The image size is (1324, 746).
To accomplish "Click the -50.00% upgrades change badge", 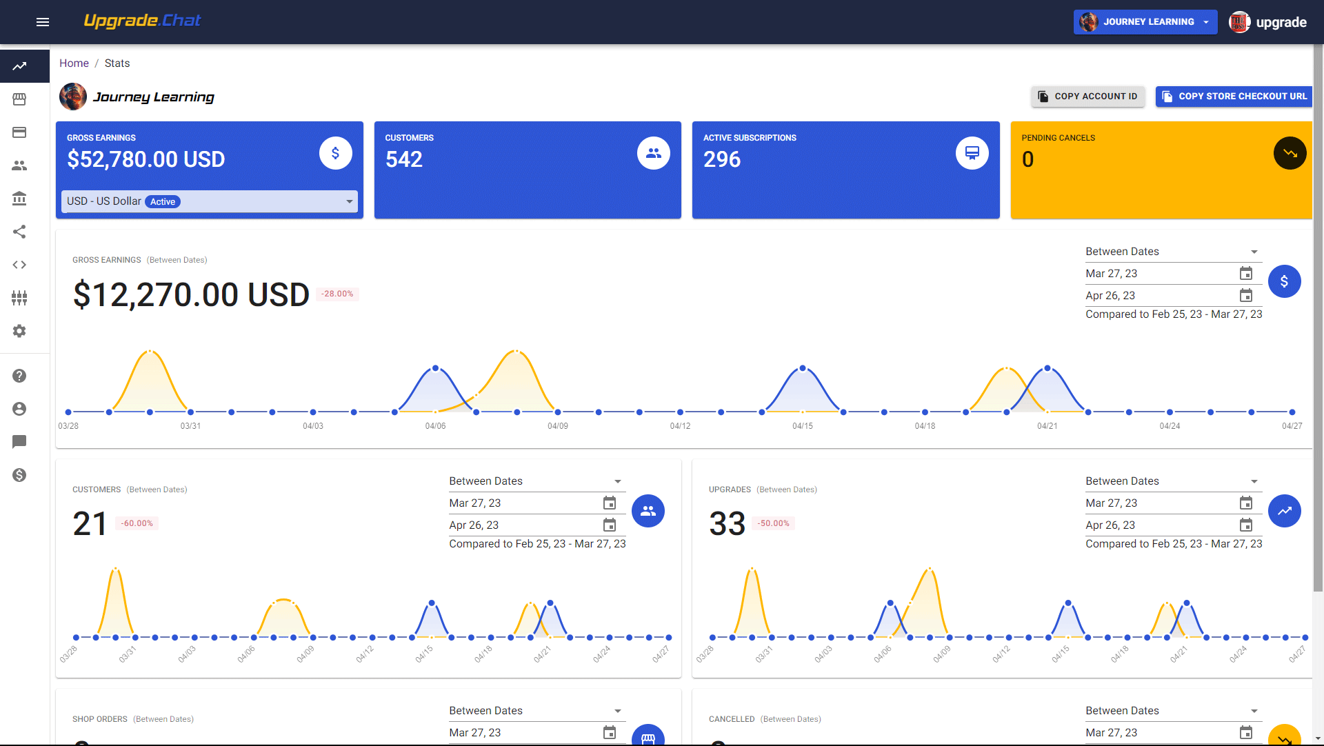I will [x=774, y=523].
